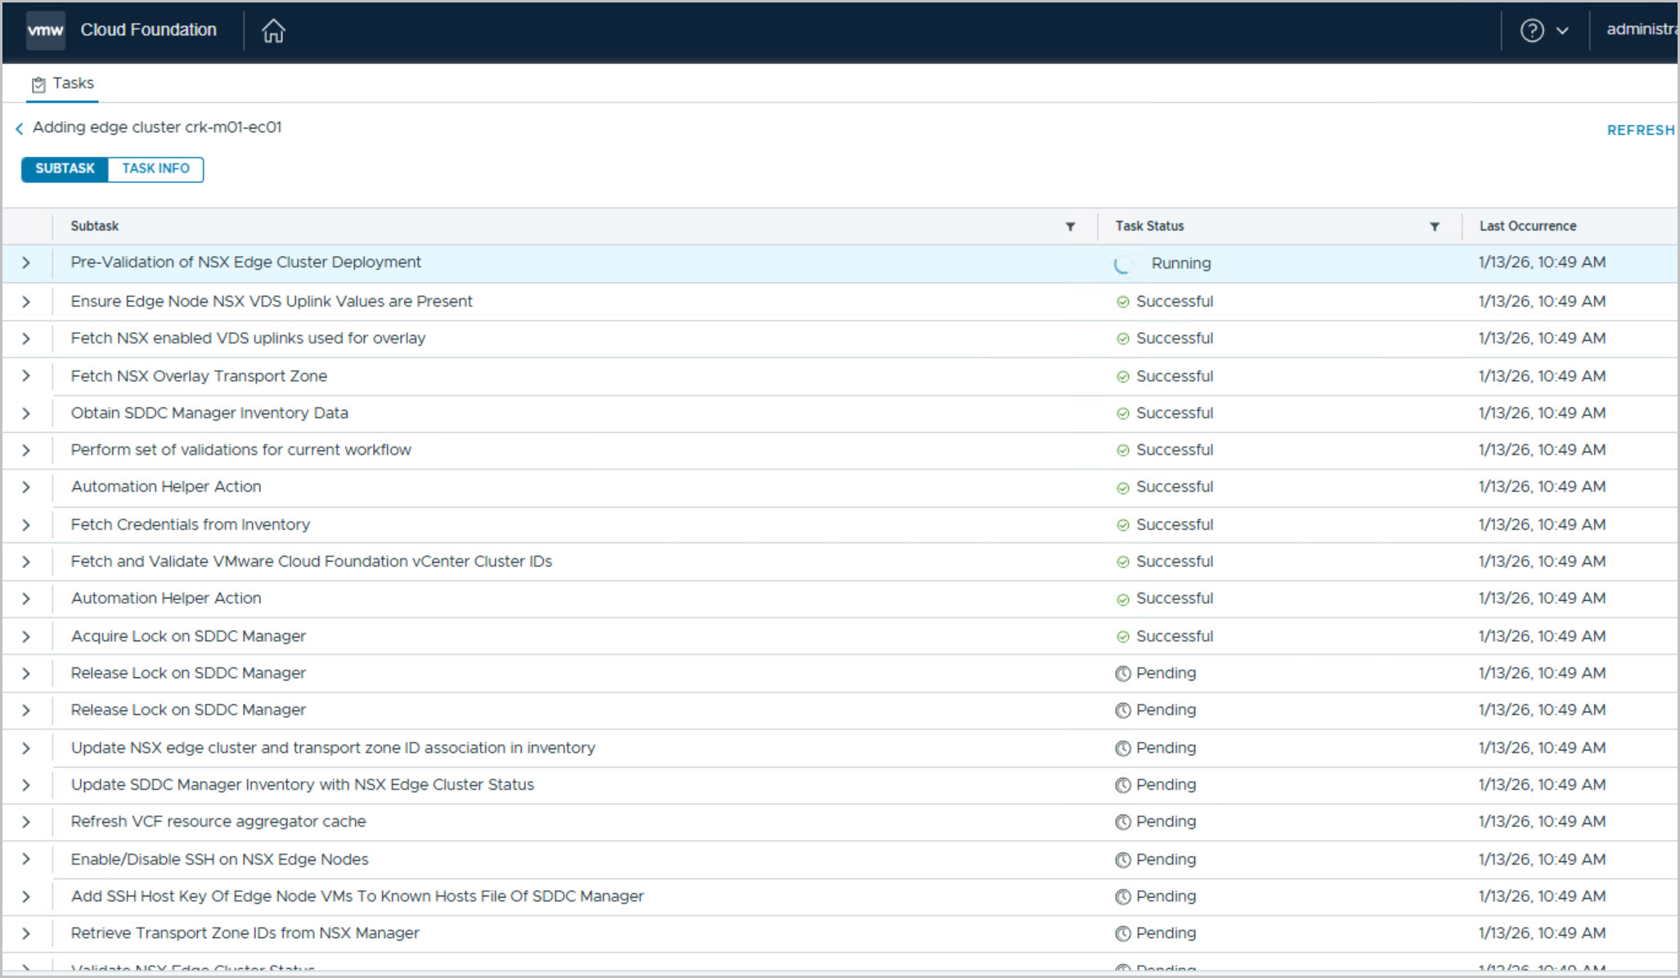Viewport: 1680px width, 978px height.
Task: Click the Subtask column filter icon
Action: [x=1070, y=227]
